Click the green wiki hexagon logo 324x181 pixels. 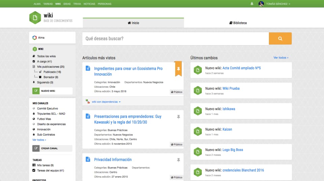(x=35, y=18)
